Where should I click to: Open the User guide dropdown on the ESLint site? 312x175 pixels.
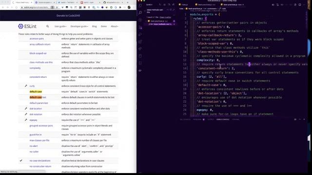pyautogui.click(x=60, y=26)
